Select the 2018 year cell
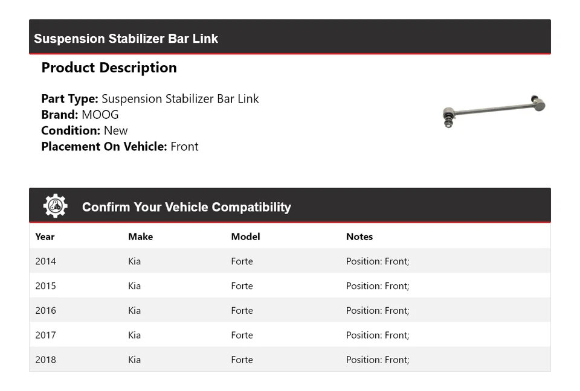This screenshot has height=391, width=580. (x=45, y=360)
